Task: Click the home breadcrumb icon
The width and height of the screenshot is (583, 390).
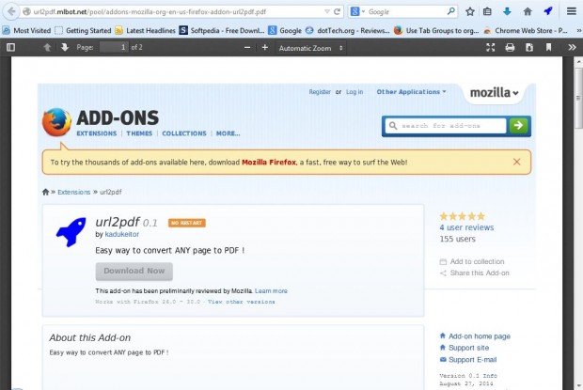Action: coord(45,192)
